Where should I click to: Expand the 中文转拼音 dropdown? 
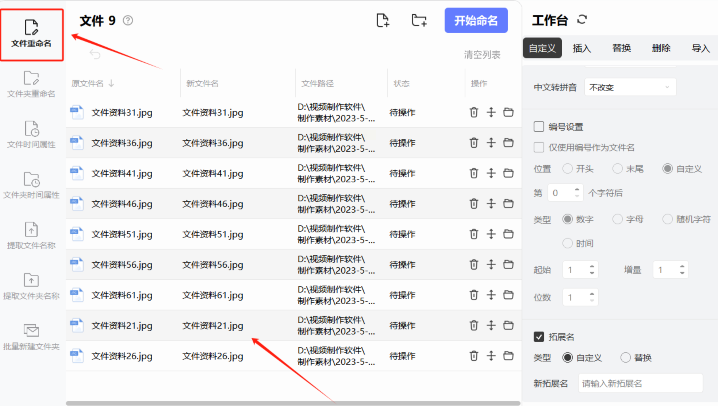tap(630, 87)
